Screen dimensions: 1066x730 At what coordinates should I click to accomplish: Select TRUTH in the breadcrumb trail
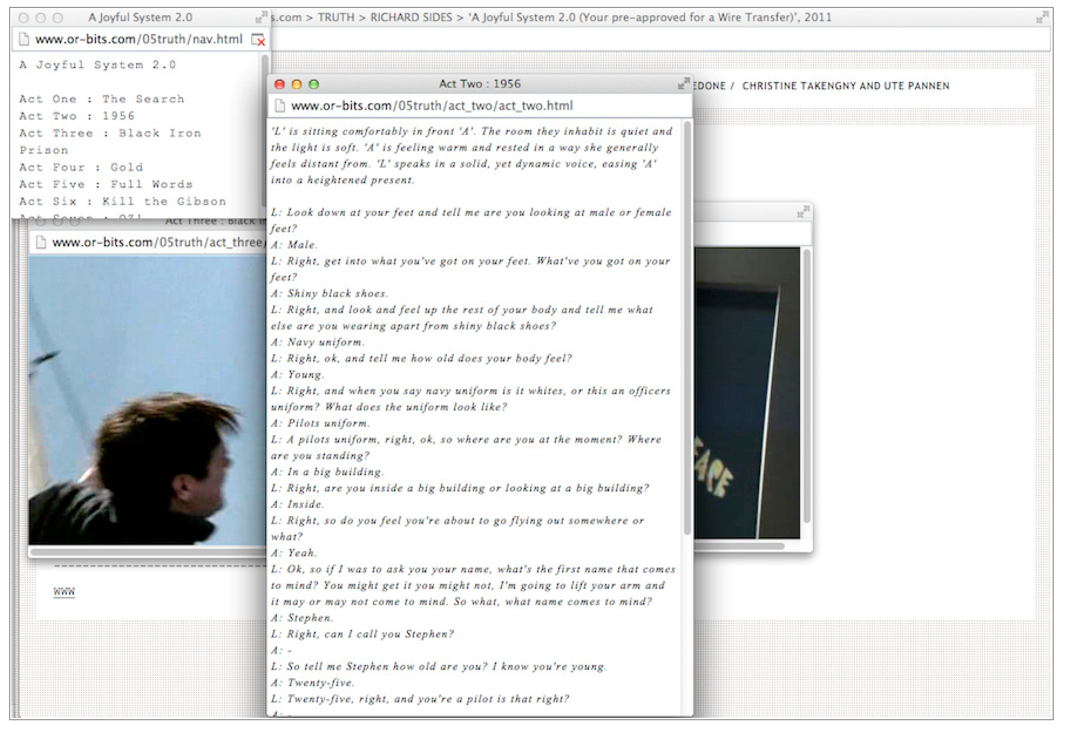click(x=336, y=17)
